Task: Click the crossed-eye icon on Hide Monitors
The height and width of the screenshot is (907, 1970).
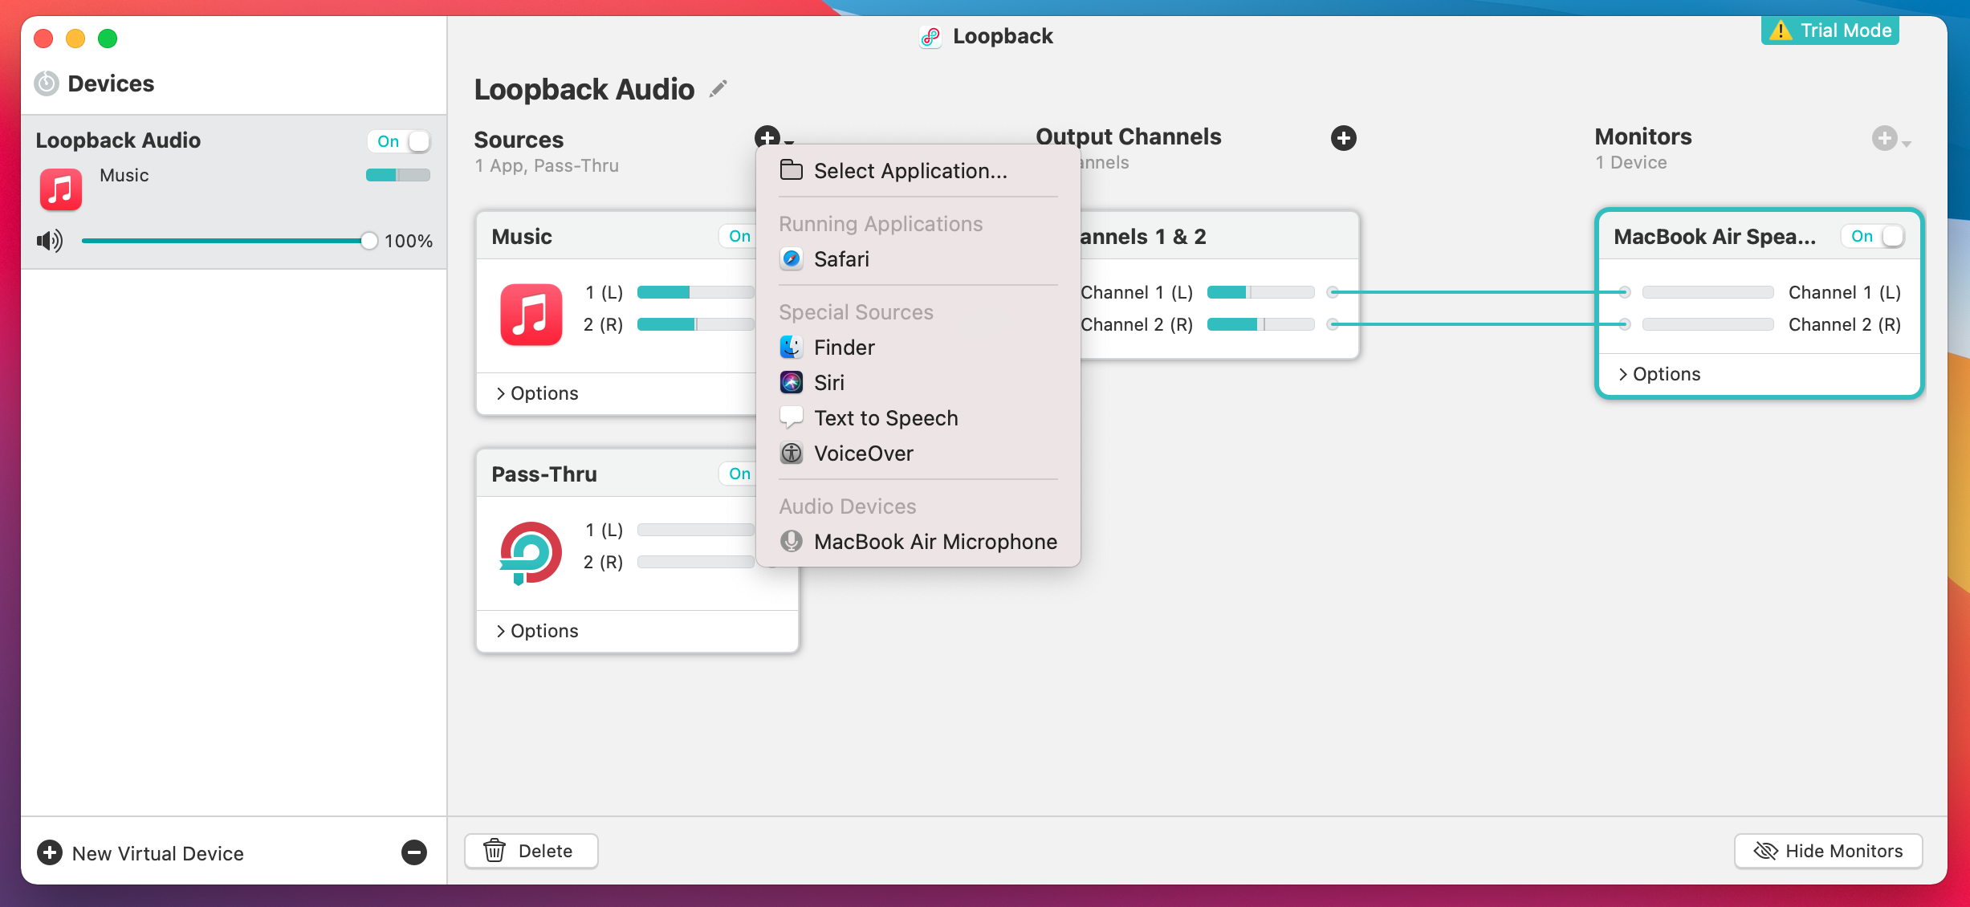Action: tap(1766, 851)
